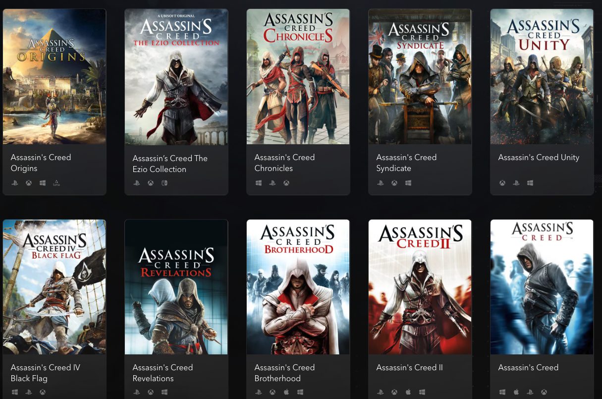
Task: Open the Assassin's Creed Unity cover art
Action: pyautogui.click(x=542, y=77)
